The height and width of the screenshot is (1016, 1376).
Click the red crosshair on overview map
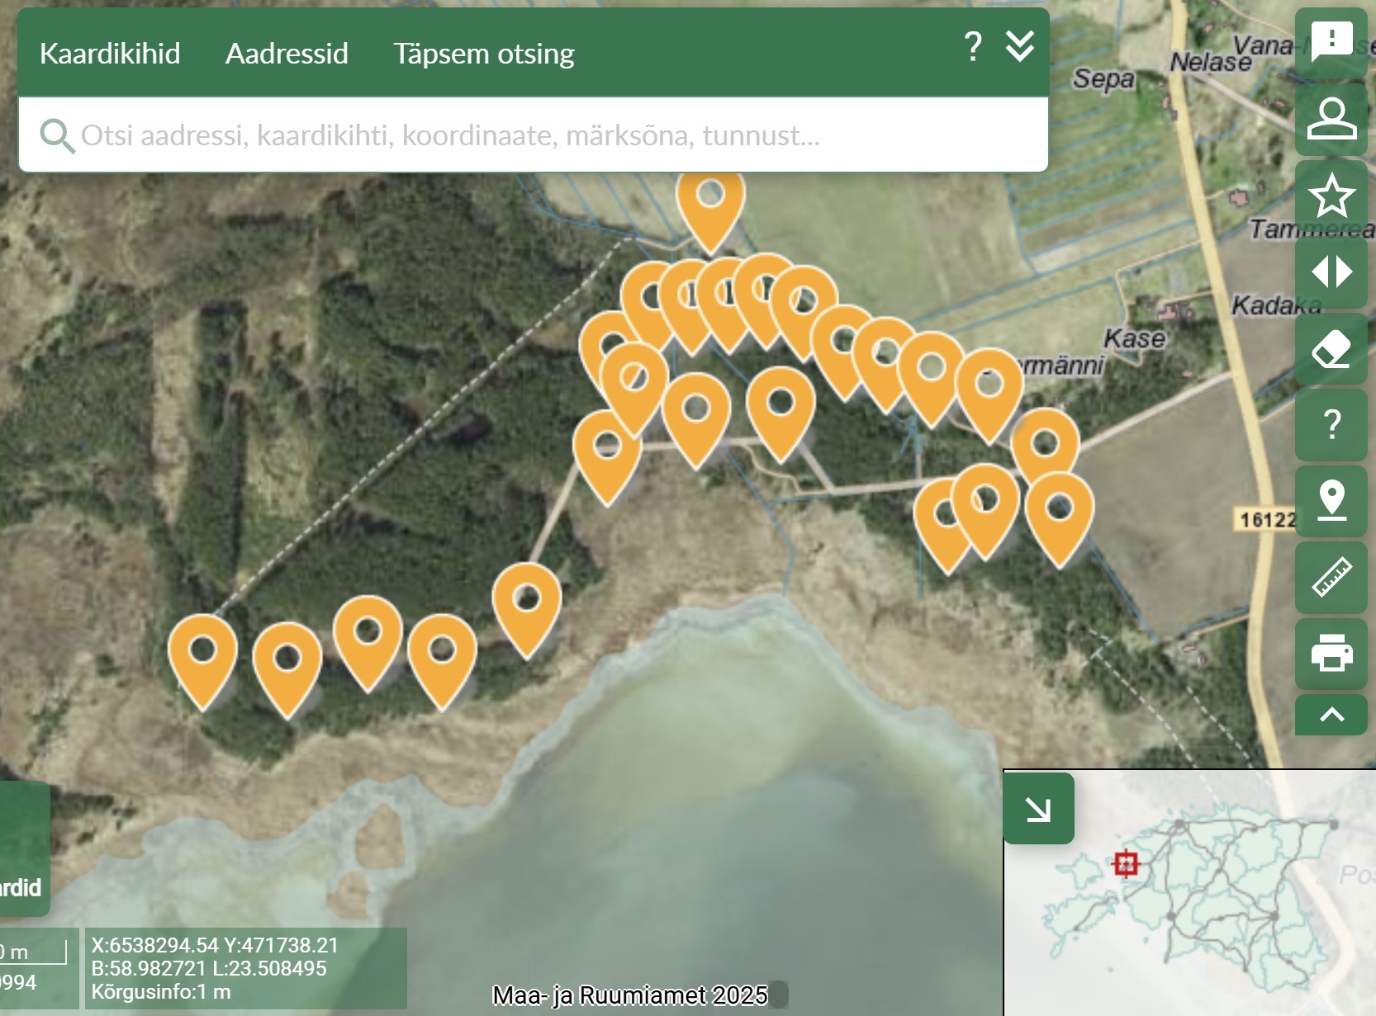pyautogui.click(x=1126, y=864)
